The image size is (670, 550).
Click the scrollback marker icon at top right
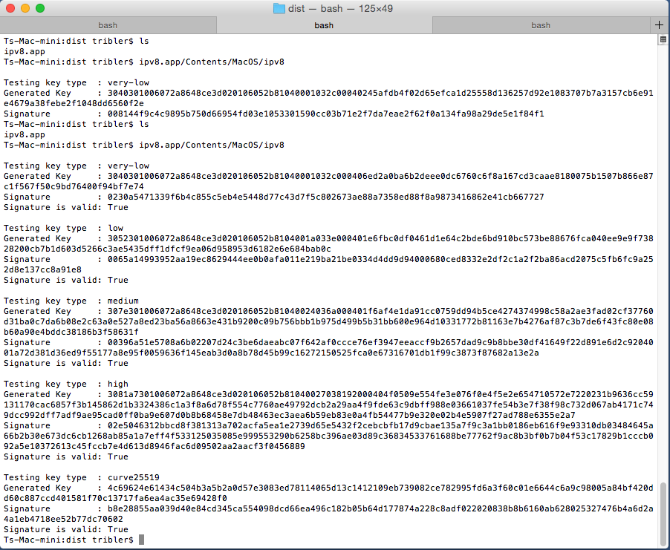click(663, 40)
